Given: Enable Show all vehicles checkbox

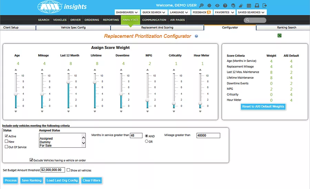Looking at the screenshot, I should [x=68, y=170].
